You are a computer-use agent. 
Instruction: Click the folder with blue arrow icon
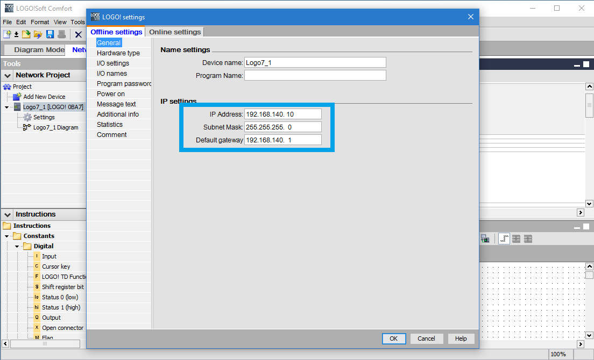click(x=38, y=34)
